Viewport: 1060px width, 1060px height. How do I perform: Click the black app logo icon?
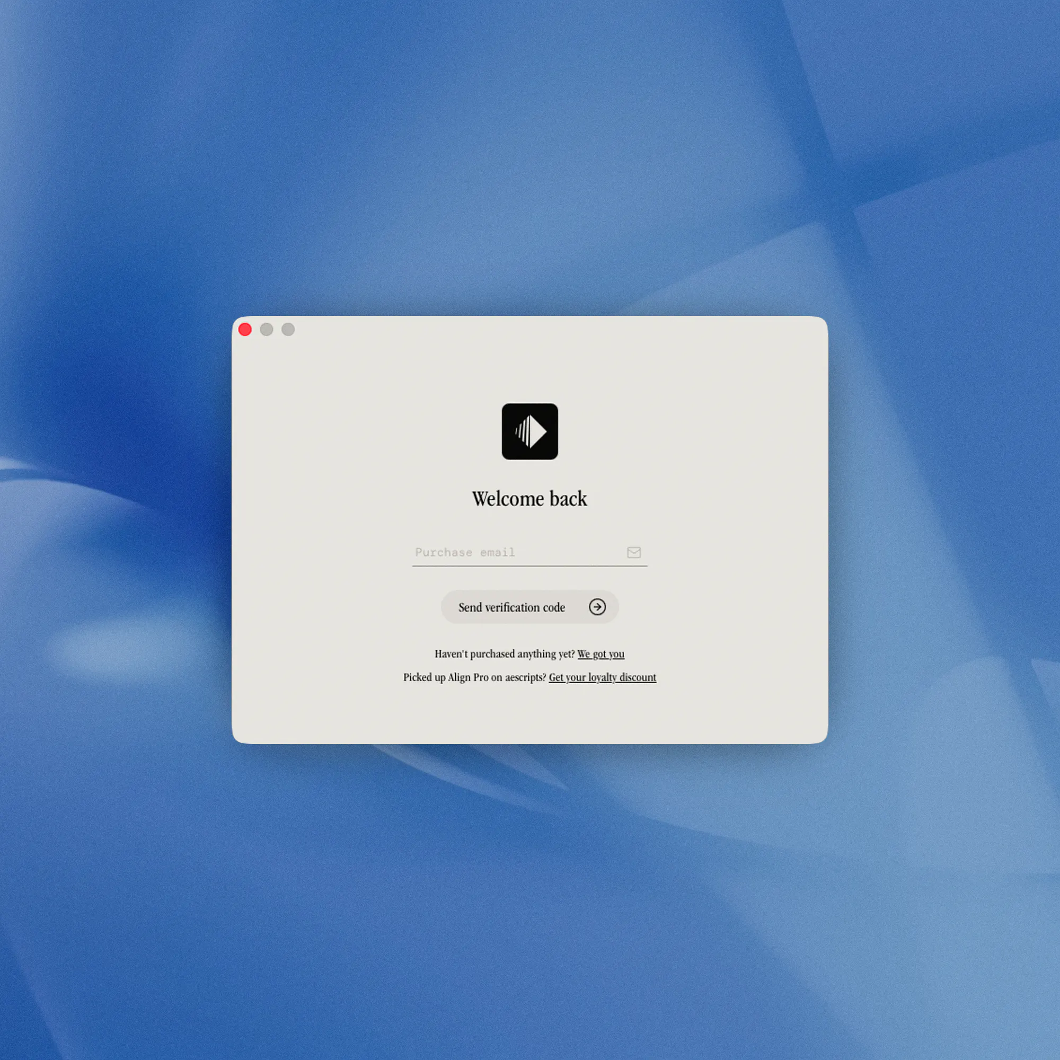[x=529, y=431]
